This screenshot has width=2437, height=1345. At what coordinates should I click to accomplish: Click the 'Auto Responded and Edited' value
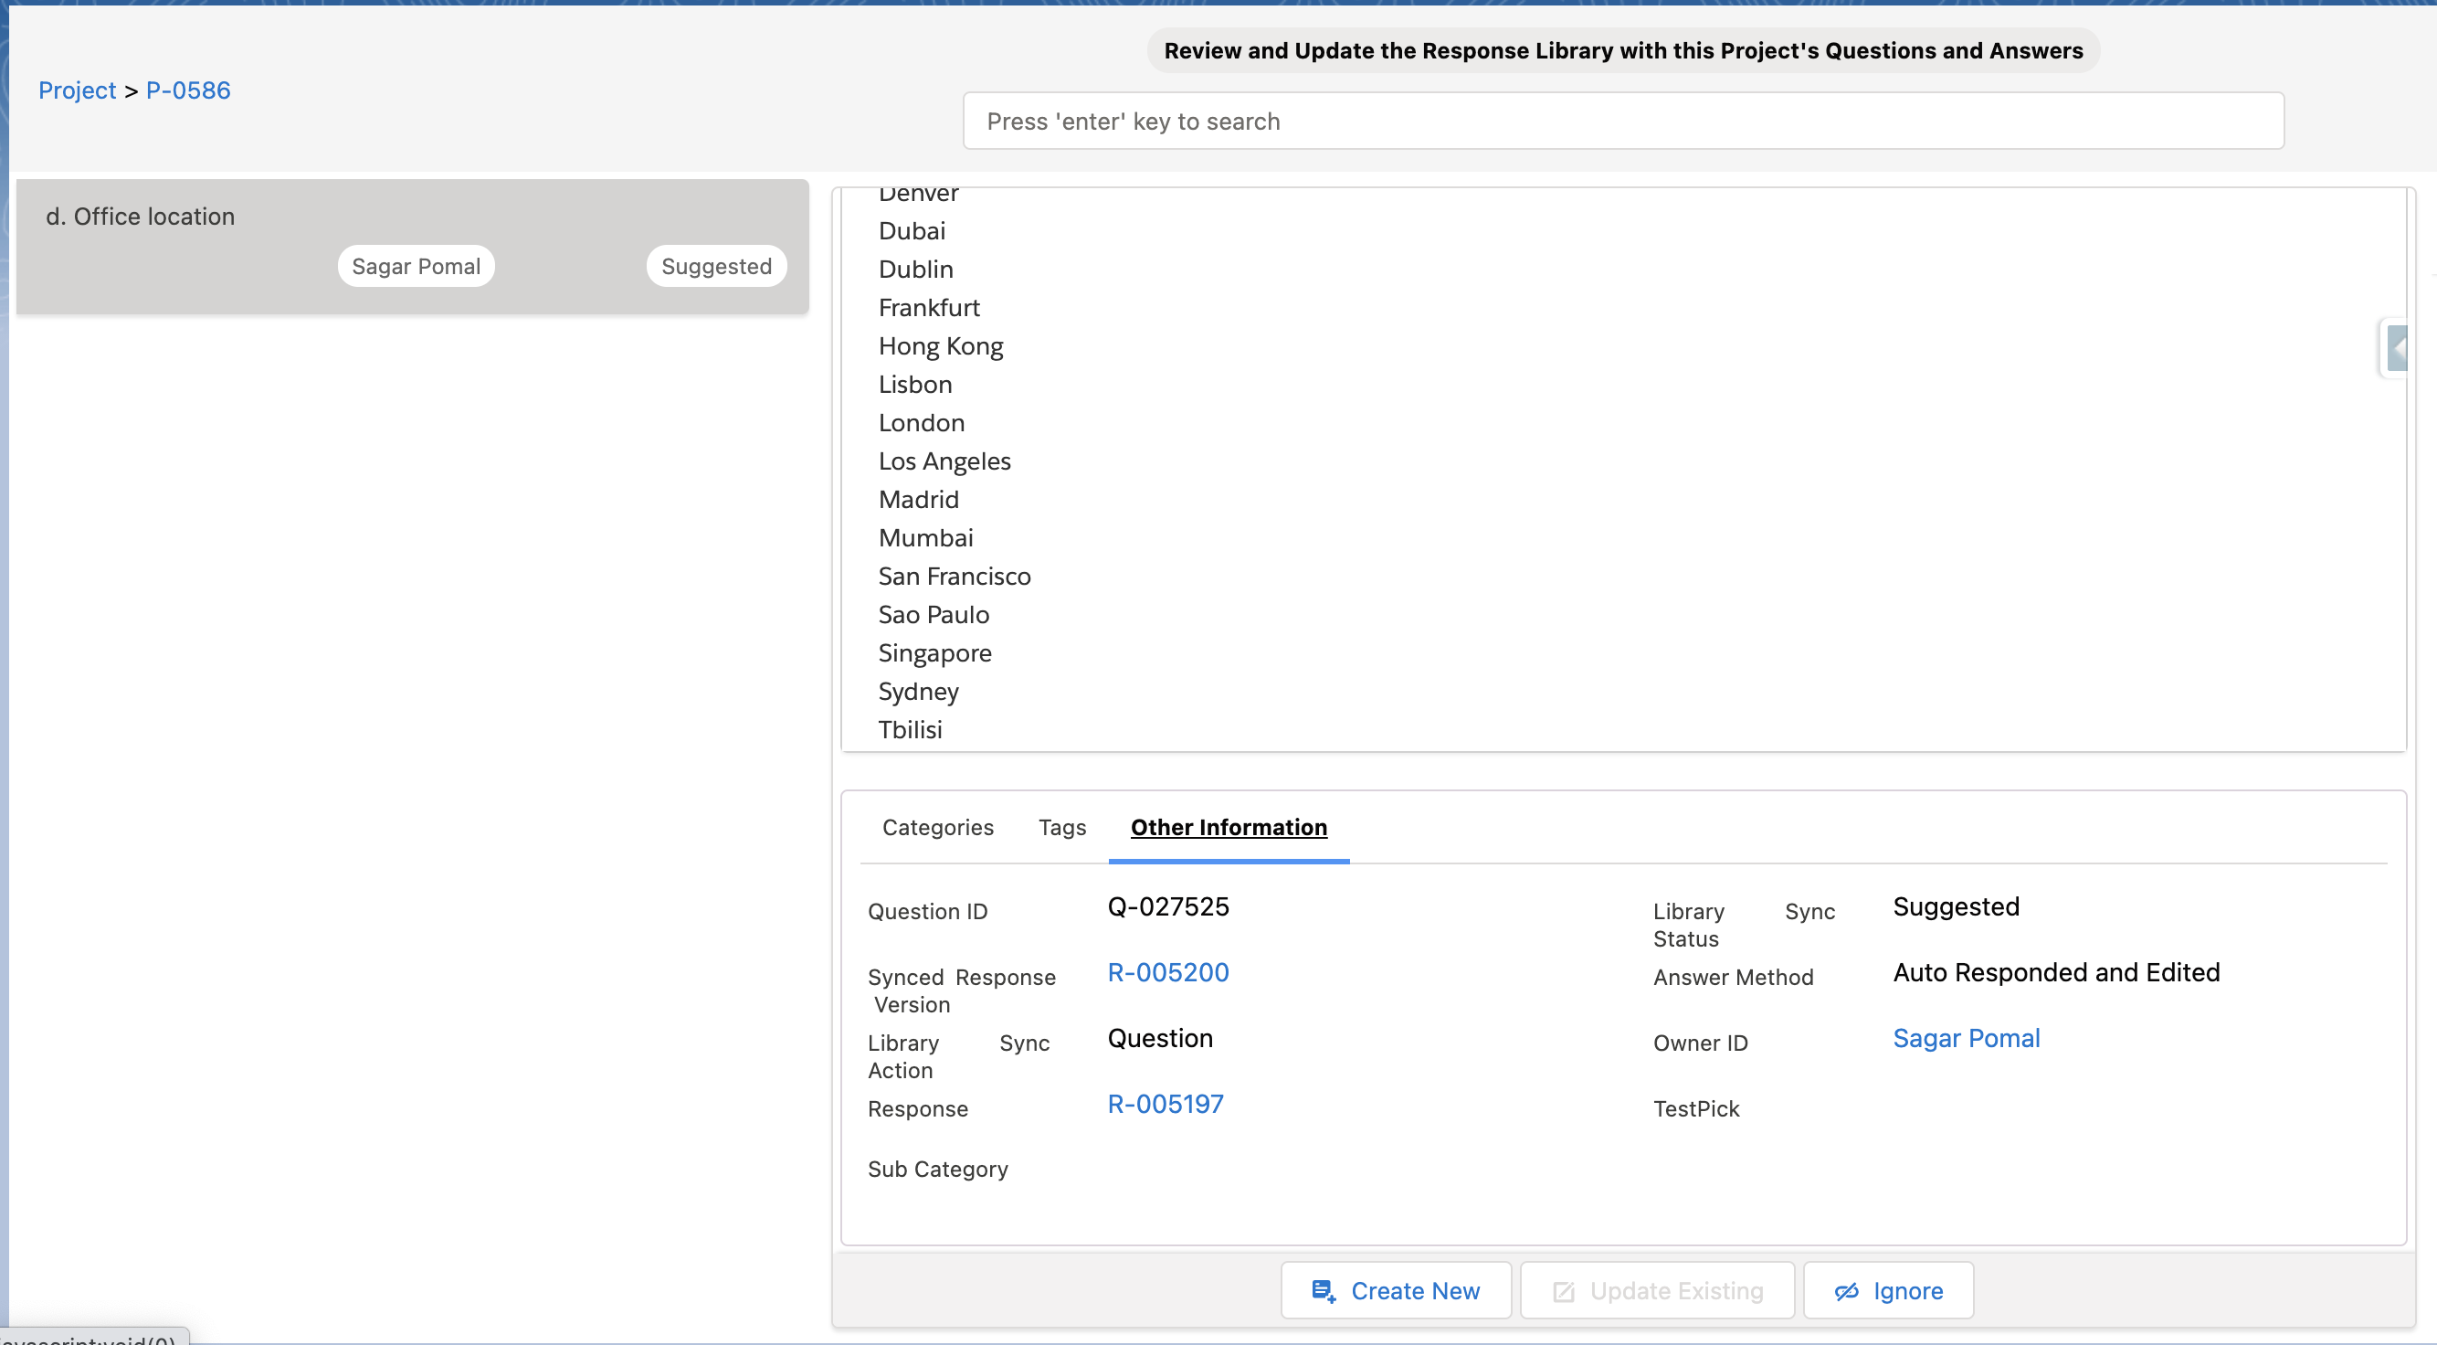click(x=2056, y=972)
